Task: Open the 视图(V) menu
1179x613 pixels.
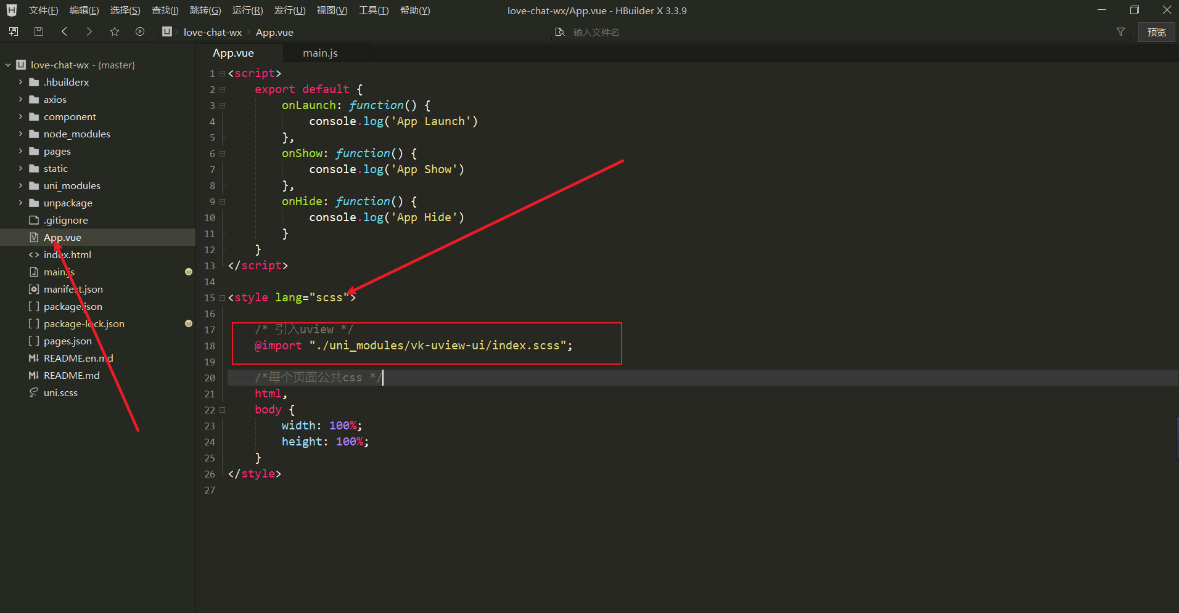Action: click(x=332, y=10)
